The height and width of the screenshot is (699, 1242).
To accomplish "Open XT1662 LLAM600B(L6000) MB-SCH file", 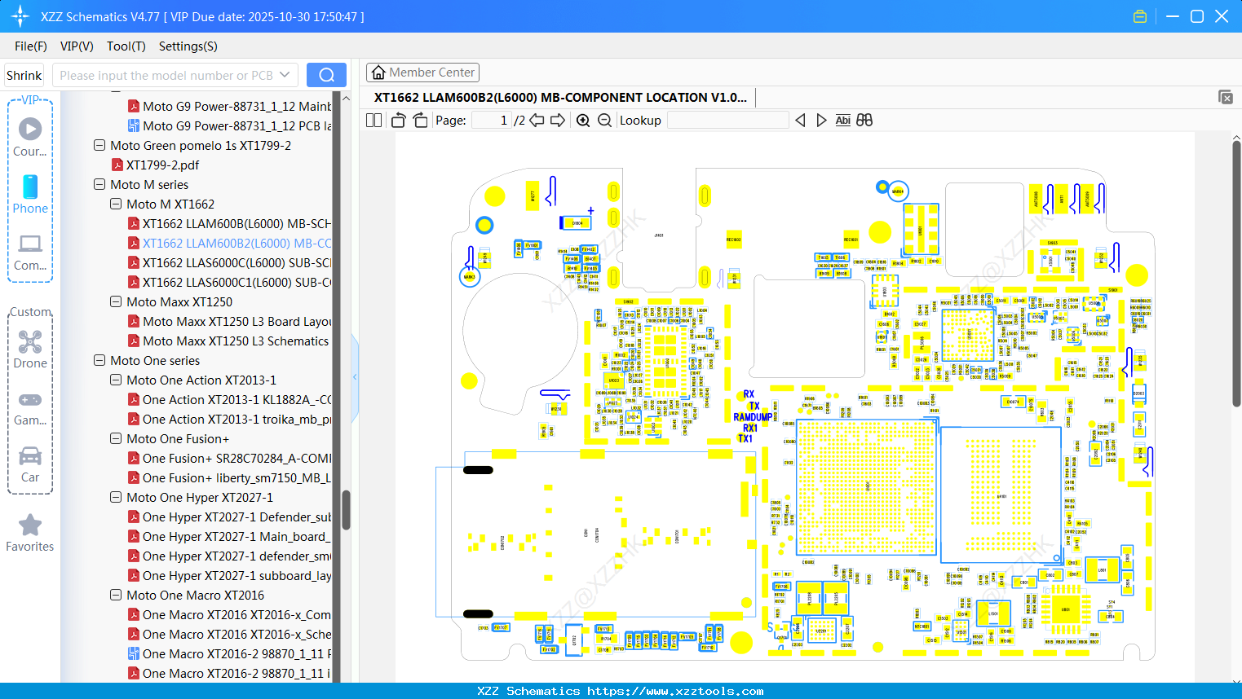I will pos(230,224).
